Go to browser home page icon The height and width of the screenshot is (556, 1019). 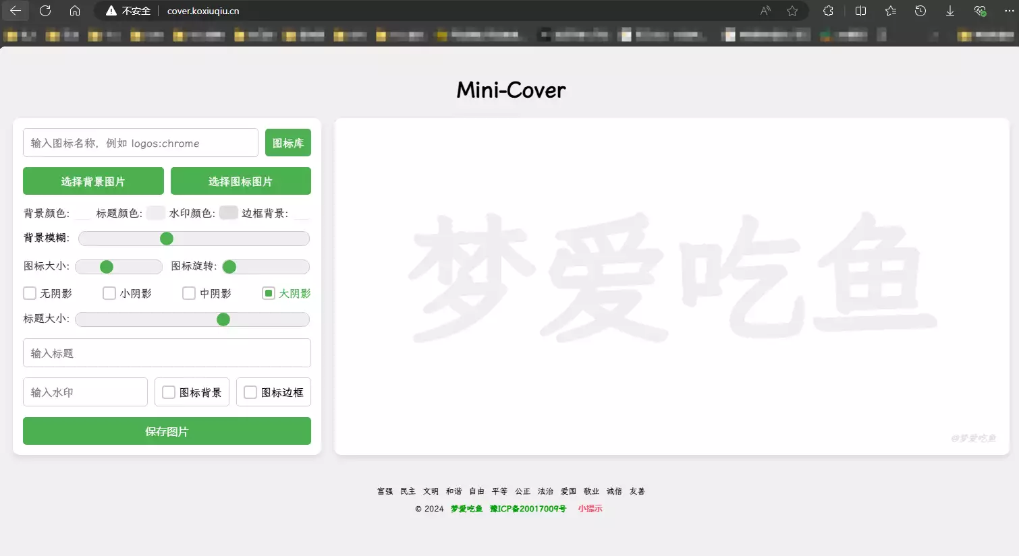click(x=75, y=11)
